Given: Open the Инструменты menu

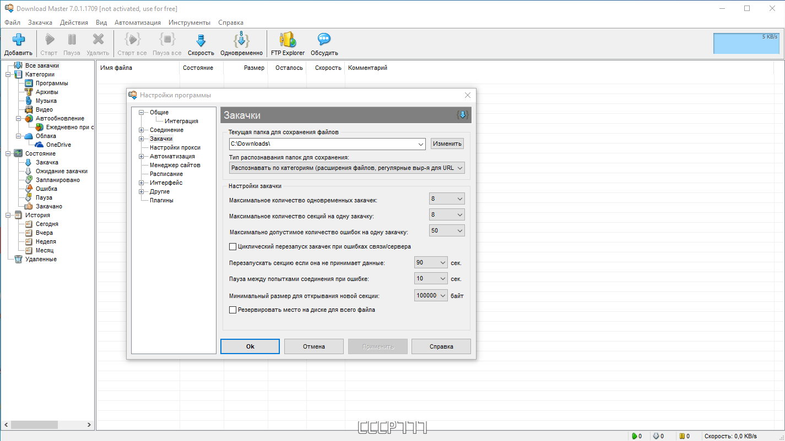Looking at the screenshot, I should coord(190,23).
